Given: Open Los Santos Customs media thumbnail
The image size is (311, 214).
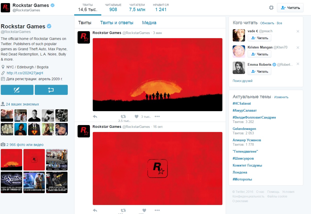Looking at the screenshot, I should coord(11,182).
